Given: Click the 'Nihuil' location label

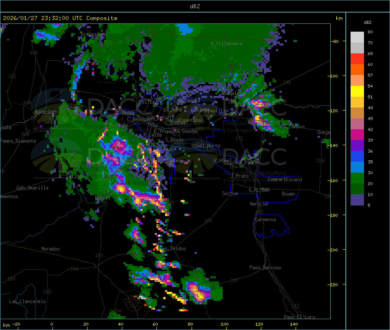Looking at the screenshot, I should pos(103,197).
